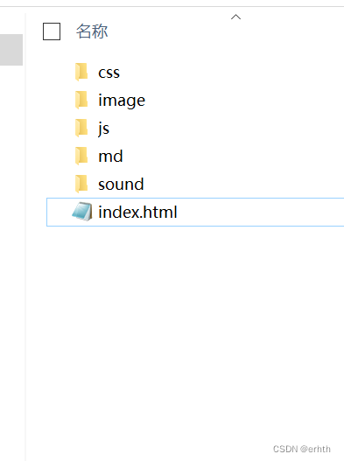The image size is (344, 461).
Task: Select the index.html notepad file icon
Action: pyautogui.click(x=82, y=212)
